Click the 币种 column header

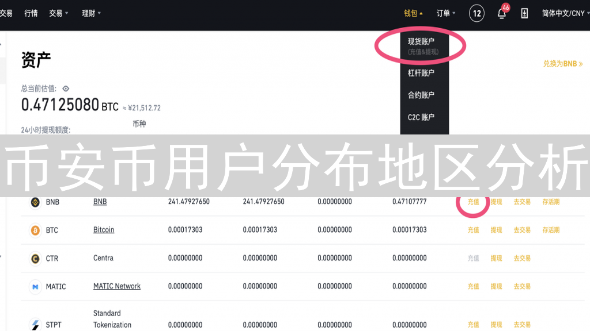click(x=139, y=124)
